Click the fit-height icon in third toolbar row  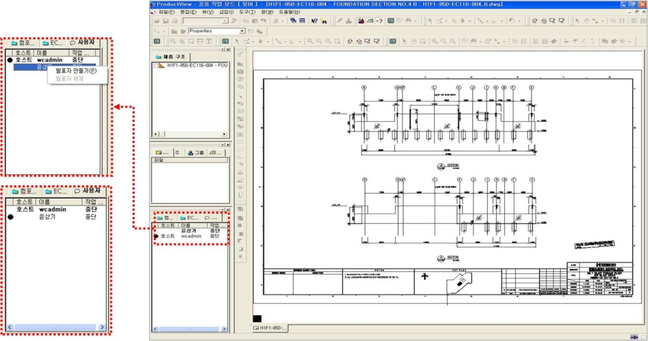(x=209, y=41)
